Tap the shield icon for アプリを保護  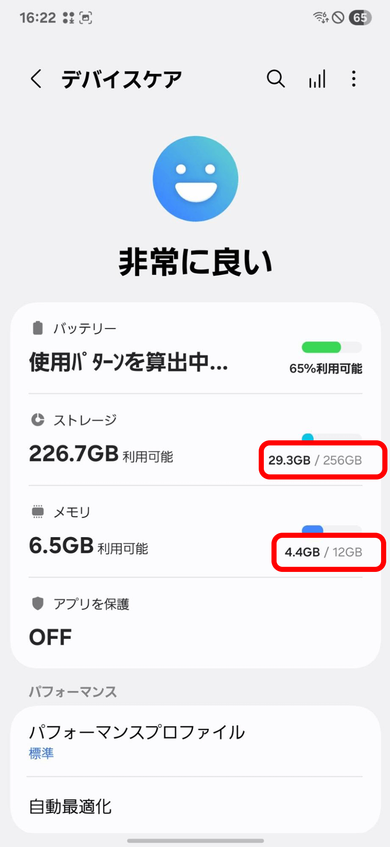(x=38, y=603)
